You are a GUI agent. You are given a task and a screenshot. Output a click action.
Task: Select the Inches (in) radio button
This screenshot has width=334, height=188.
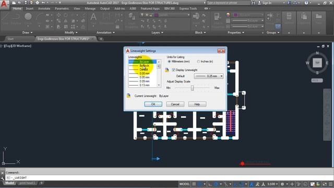coord(198,62)
